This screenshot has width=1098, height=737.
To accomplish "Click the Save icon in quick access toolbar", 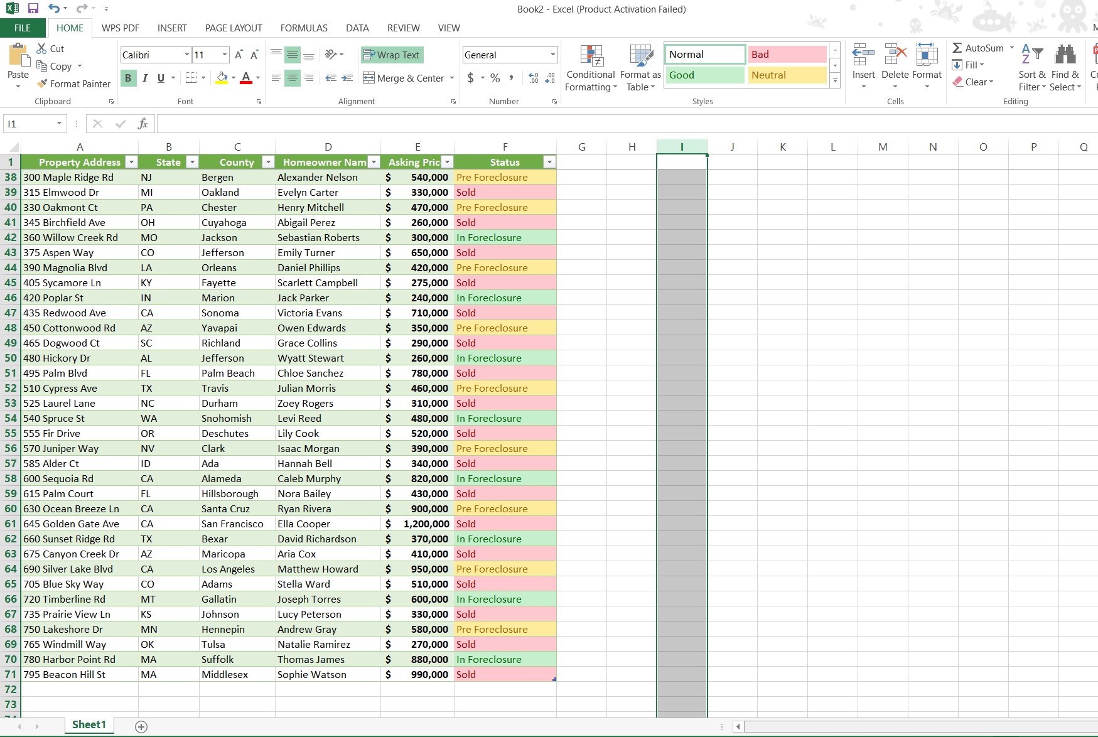I will click(x=33, y=9).
